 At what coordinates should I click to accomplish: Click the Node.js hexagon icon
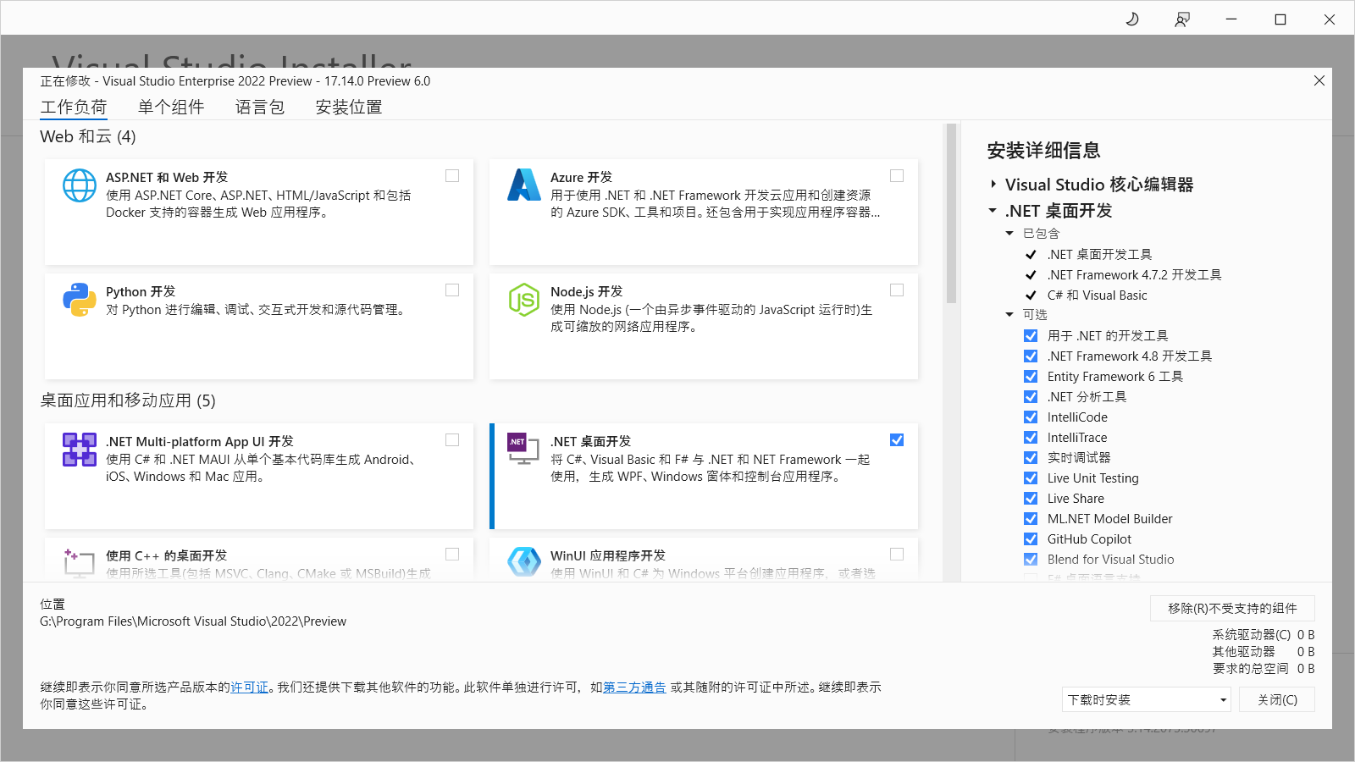coord(524,300)
